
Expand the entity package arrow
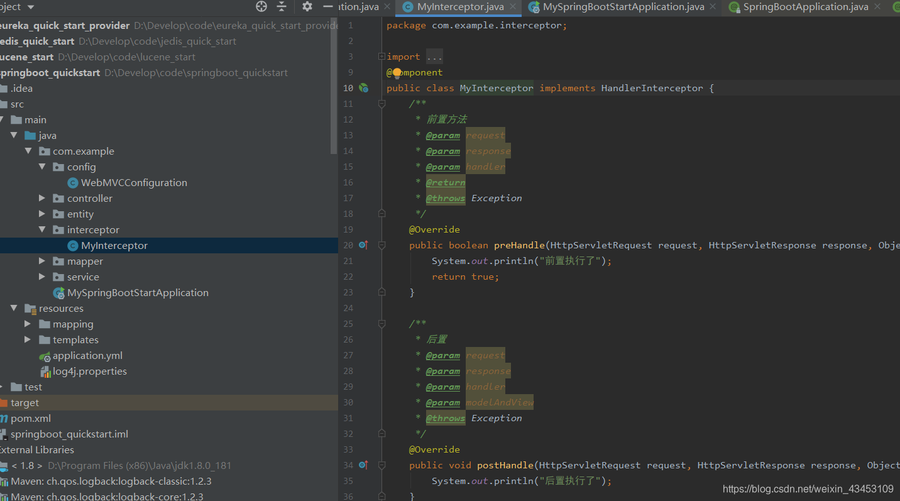tap(42, 214)
